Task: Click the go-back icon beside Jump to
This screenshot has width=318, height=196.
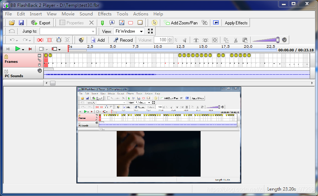Action: (x=12, y=31)
